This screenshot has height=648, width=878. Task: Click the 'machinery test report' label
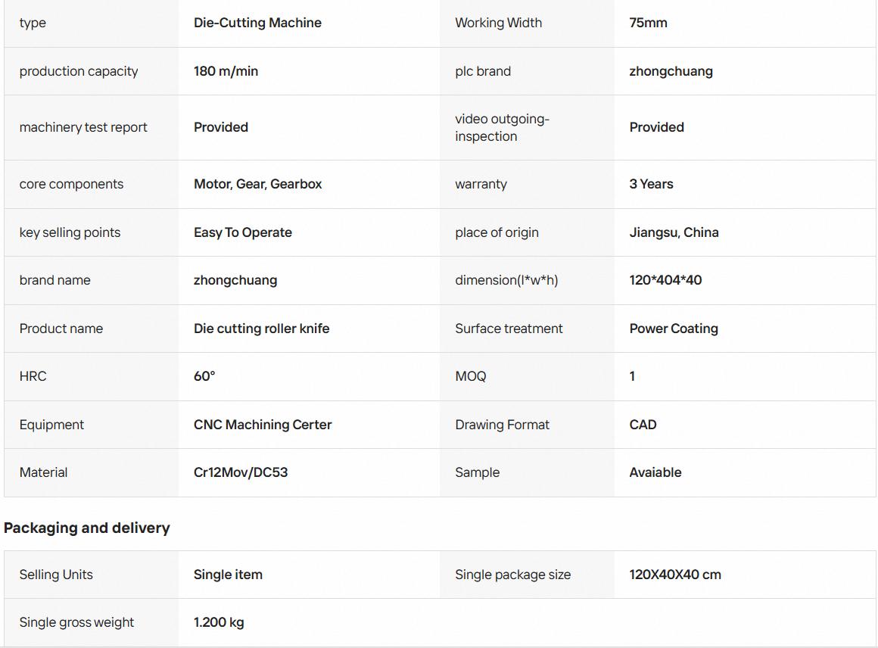83,128
